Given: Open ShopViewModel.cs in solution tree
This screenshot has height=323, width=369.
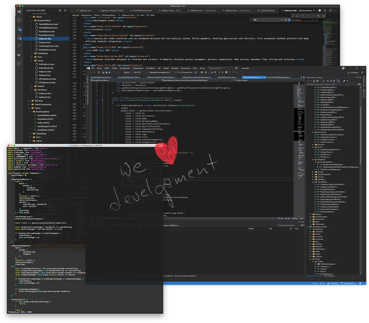Looking at the screenshot, I should coord(327,212).
